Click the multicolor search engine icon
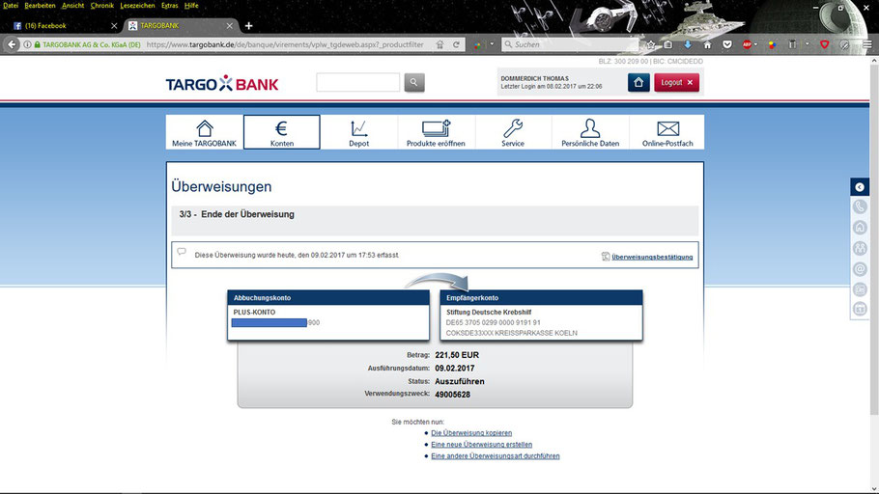Screen dimensions: 879x494 [x=478, y=44]
